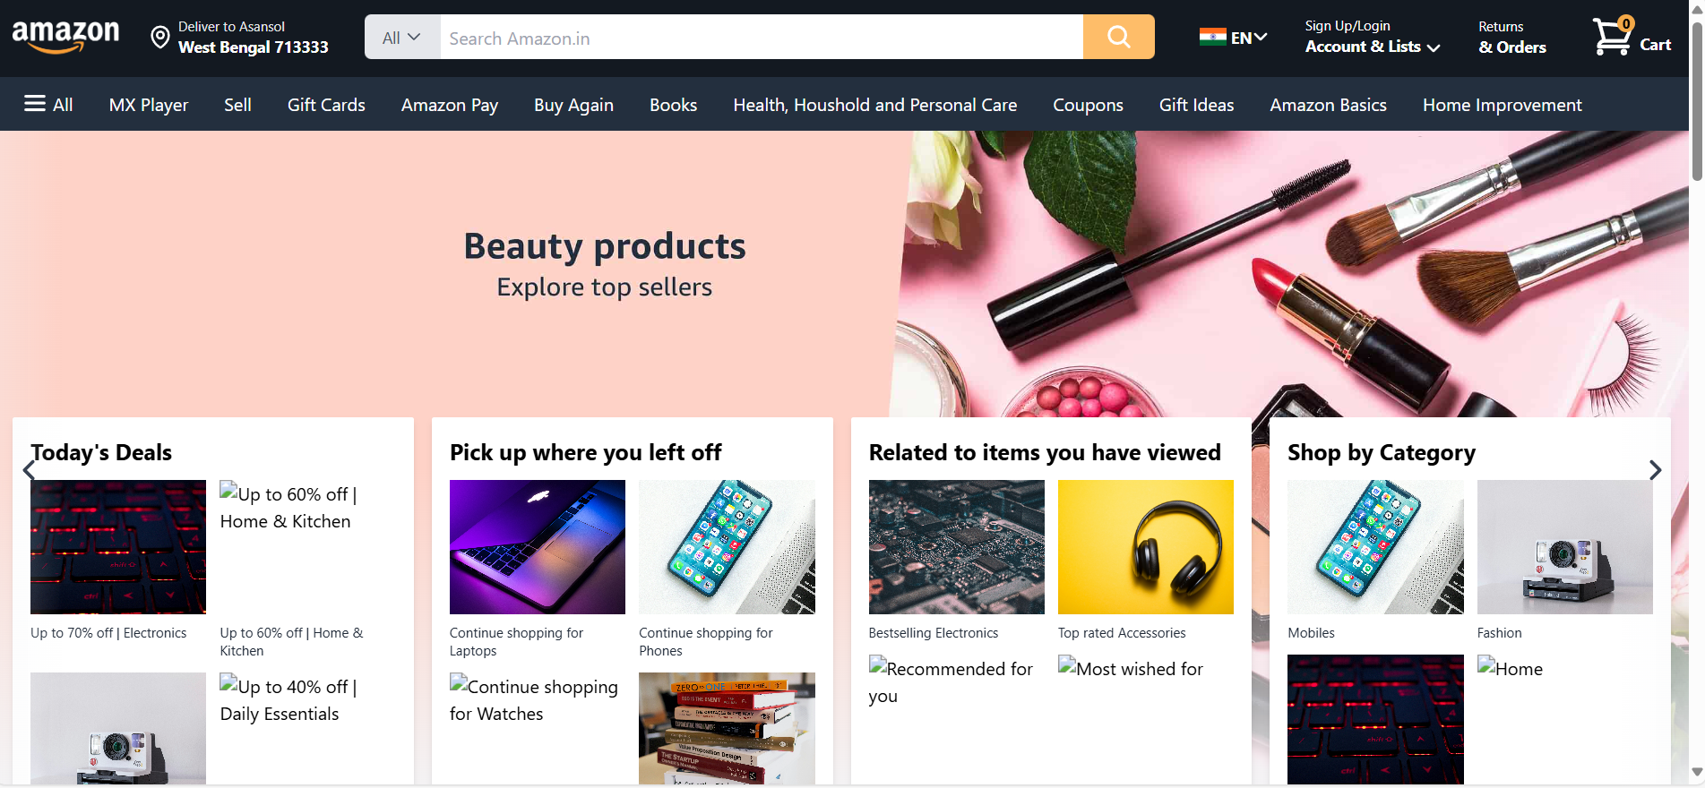Go to previous carousel slide arrow

tap(29, 470)
